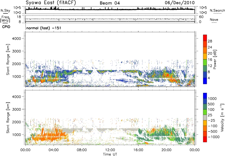
Task: Select the "Beam 04" heading
Action: (110, 3)
